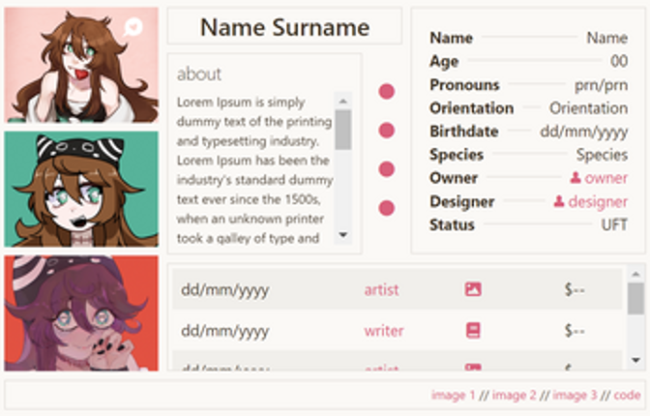Open the red background character thumbnail

[x=81, y=312]
